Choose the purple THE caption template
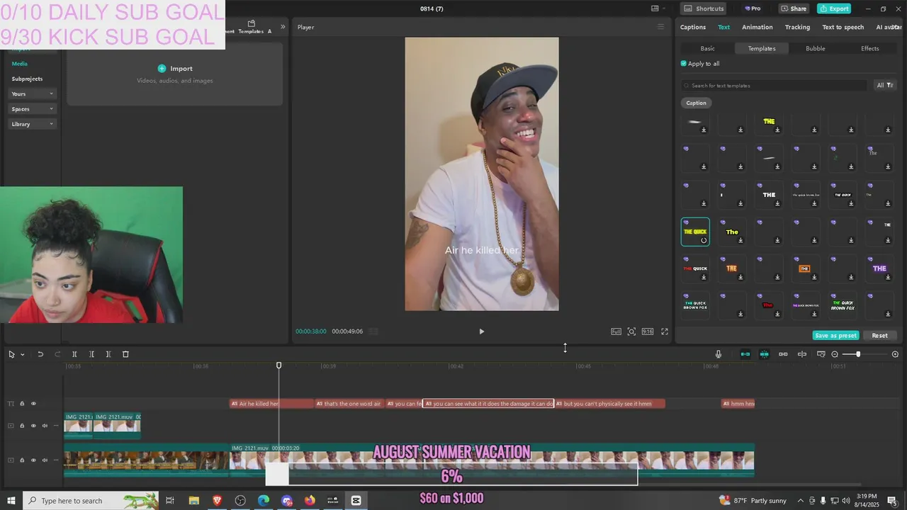Viewport: 907px width, 510px height. point(879,268)
